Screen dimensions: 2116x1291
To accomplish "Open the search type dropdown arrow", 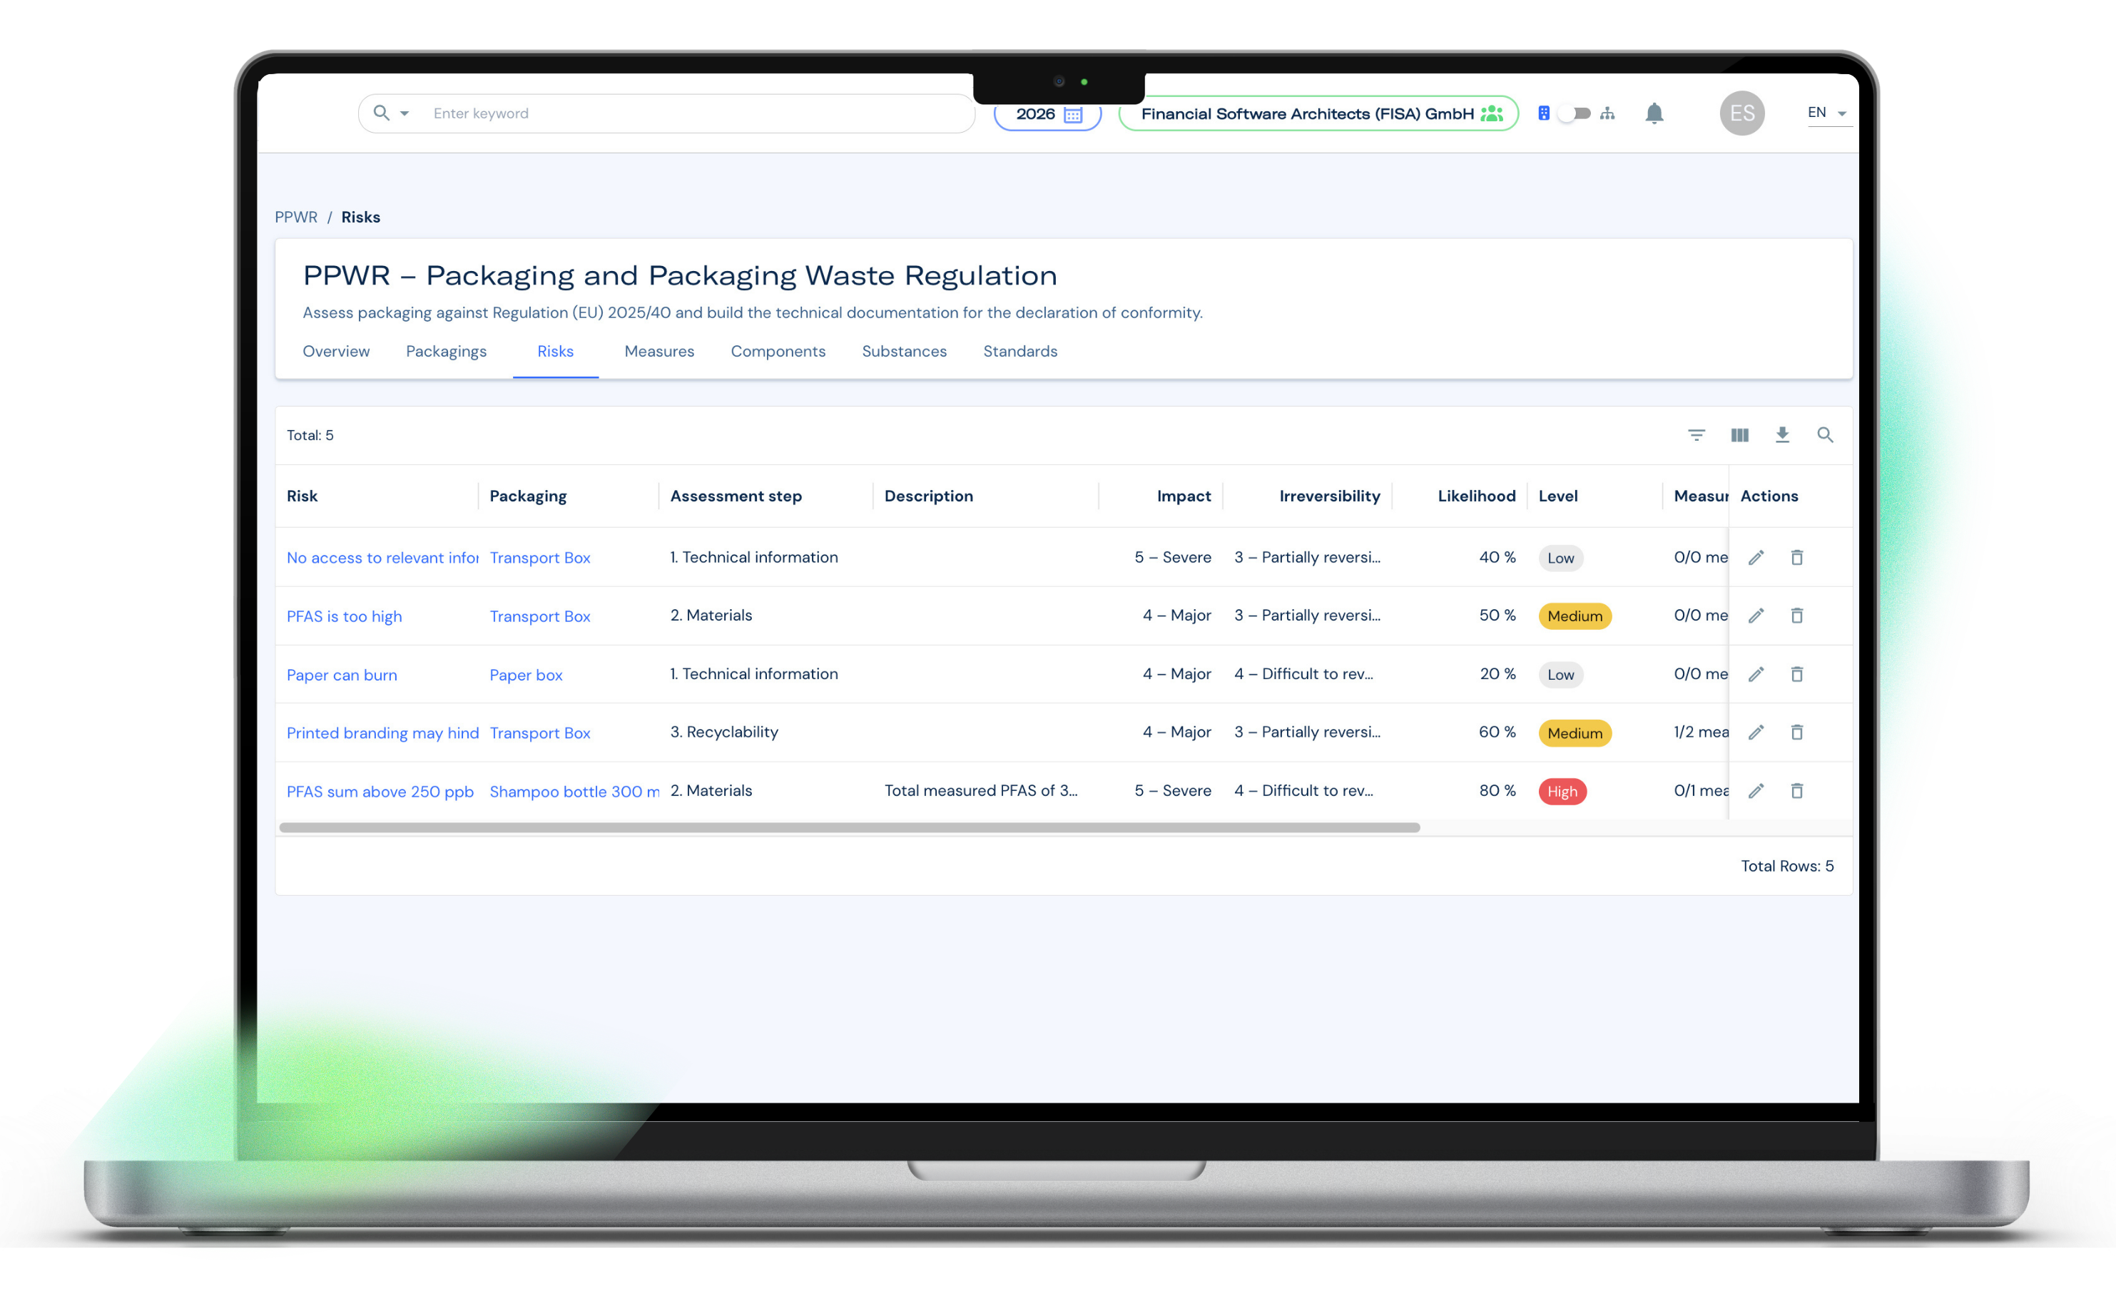I will pos(405,113).
